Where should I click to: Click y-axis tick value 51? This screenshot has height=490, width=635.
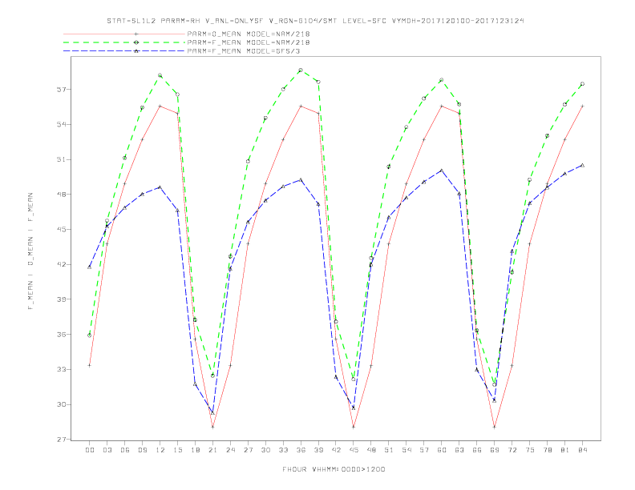(61, 159)
